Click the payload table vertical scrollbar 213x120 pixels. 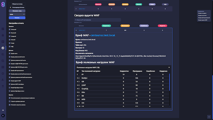(169, 82)
